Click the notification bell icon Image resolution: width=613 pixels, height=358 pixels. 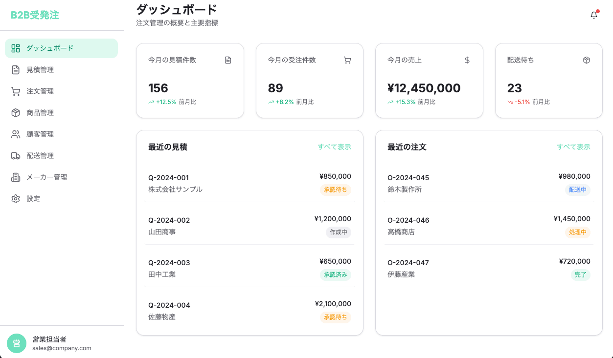(594, 15)
